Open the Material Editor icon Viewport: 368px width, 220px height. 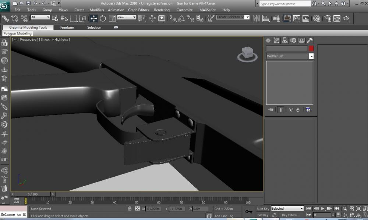click(316, 18)
